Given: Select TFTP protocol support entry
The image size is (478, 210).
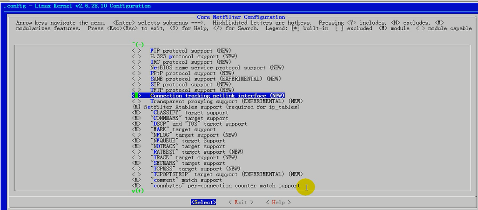Looking at the screenshot, I should [192, 90].
